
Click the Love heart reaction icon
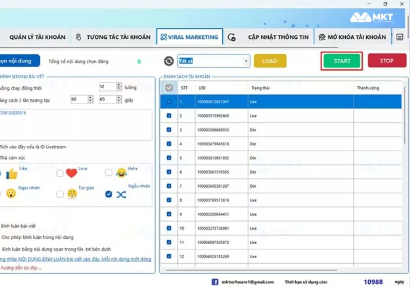[72, 174]
